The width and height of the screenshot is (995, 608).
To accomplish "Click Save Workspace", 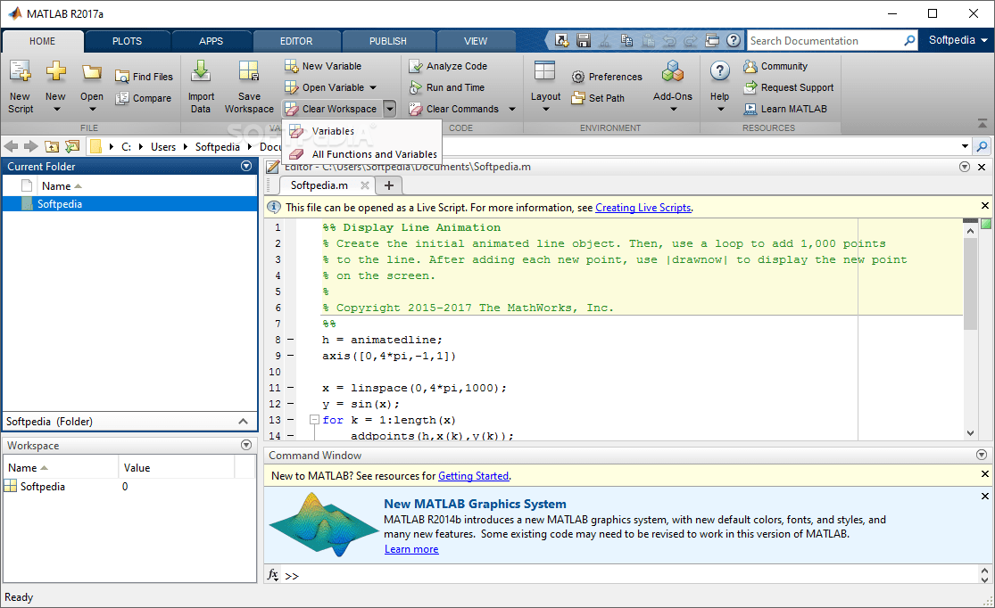I will pyautogui.click(x=249, y=86).
